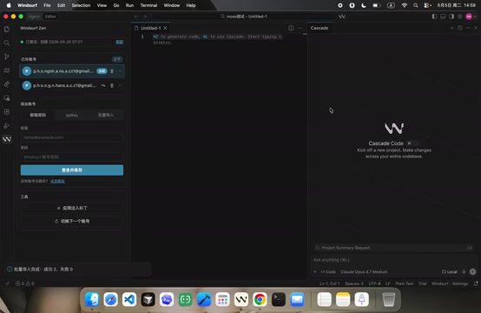The image size is (481, 313).
Task: Delete the p.h.o.ngnh.a.ns.a.cz1 account via trash icon
Action: click(112, 71)
